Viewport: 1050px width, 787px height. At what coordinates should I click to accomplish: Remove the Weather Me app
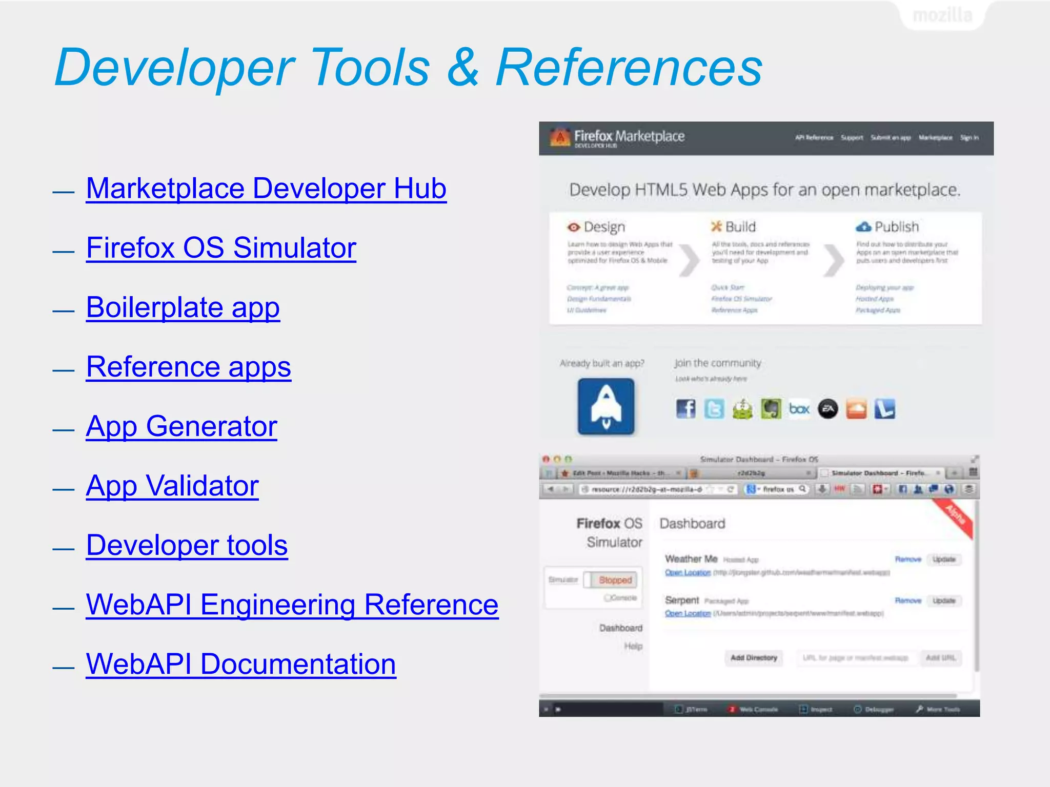point(908,559)
